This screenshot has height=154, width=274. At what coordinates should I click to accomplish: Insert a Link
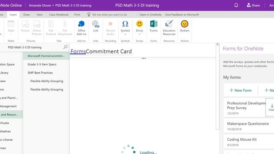point(95,27)
